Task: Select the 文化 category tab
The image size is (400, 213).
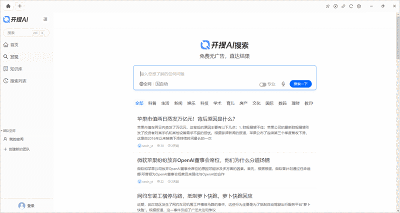Action: coord(256,103)
